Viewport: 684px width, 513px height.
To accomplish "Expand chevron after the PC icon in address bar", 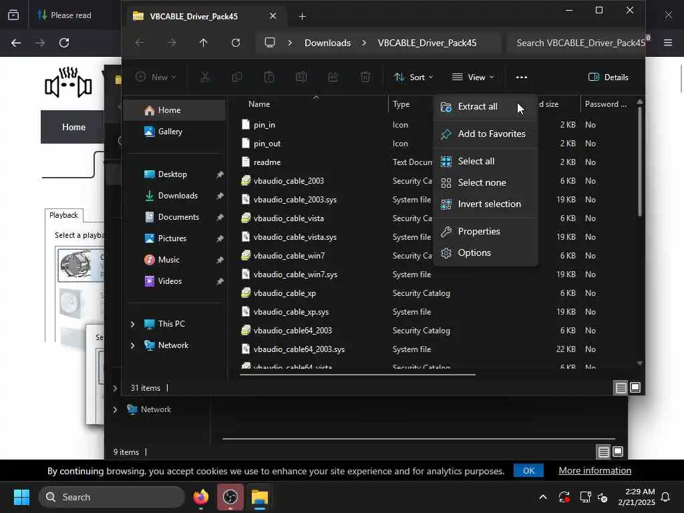I will click(x=290, y=43).
